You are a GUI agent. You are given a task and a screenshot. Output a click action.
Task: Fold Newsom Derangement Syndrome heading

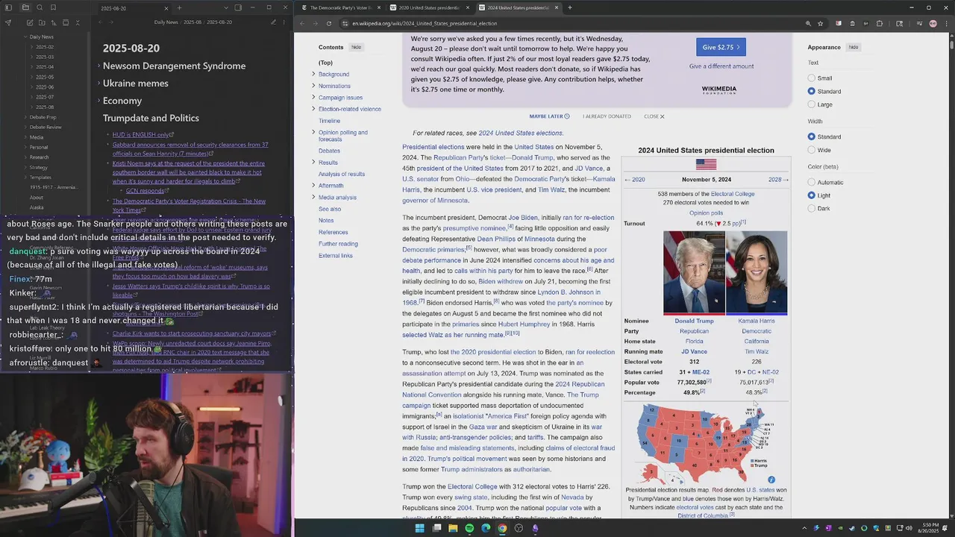click(x=98, y=66)
